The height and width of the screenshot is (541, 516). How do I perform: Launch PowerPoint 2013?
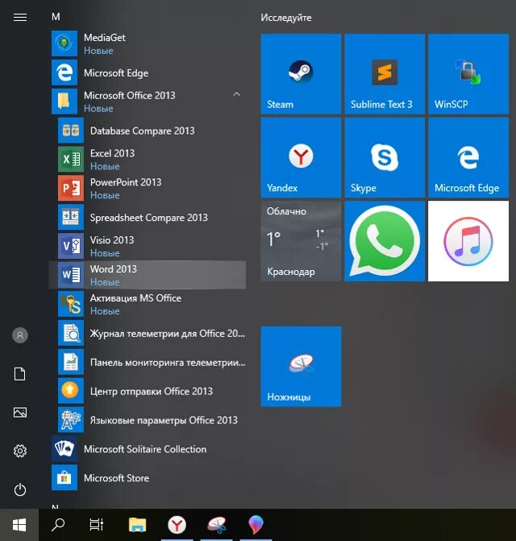tap(148, 189)
